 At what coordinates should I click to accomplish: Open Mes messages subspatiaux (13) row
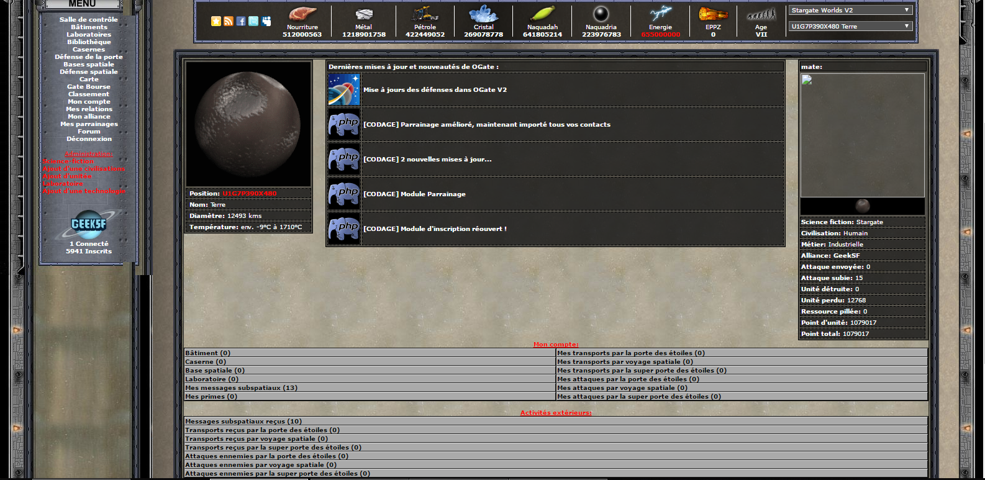coord(370,387)
